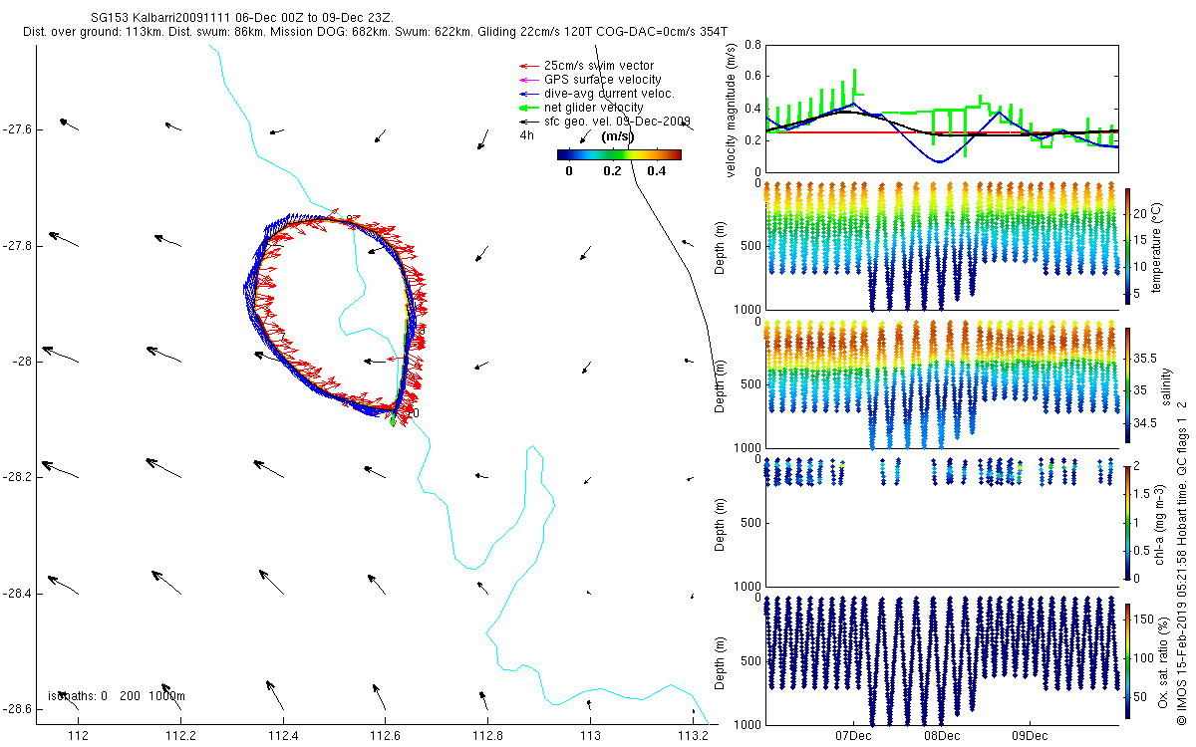Image resolution: width=1196 pixels, height=747 pixels.
Task: Click the 'Ox. sat. ratio (%)' label
Action: point(1164,661)
